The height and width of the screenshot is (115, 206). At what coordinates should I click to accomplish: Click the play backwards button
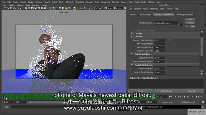(184, 97)
